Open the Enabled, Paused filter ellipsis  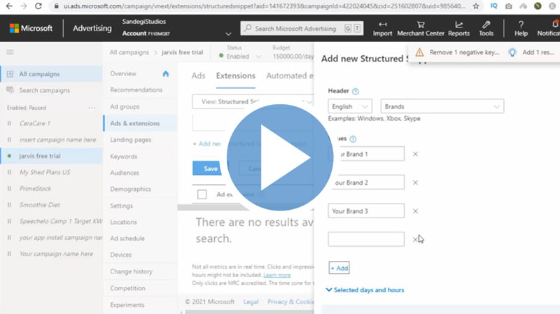pos(92,108)
